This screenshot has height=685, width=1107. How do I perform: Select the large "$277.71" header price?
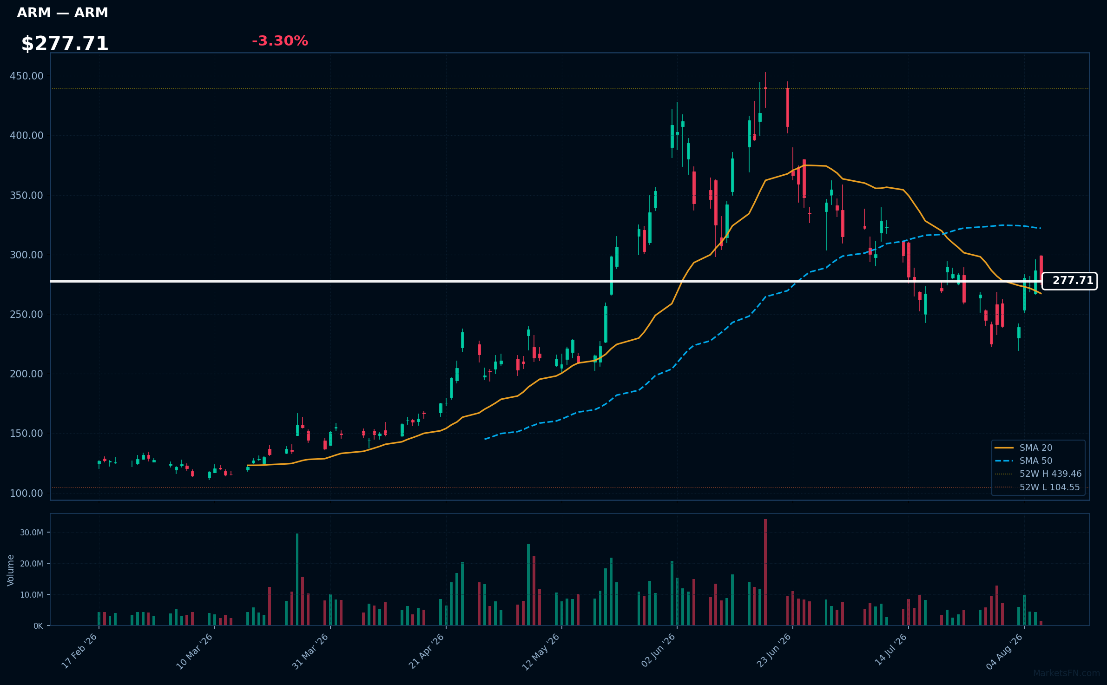[x=65, y=44]
